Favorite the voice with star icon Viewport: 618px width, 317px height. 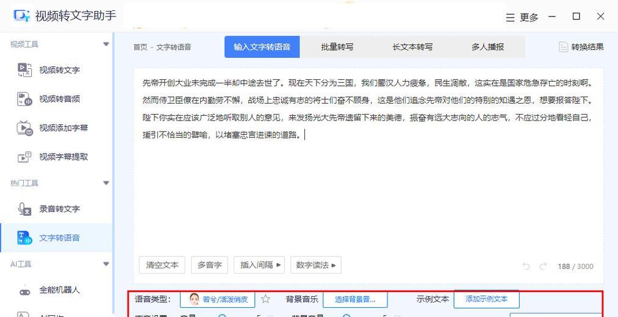tap(265, 299)
